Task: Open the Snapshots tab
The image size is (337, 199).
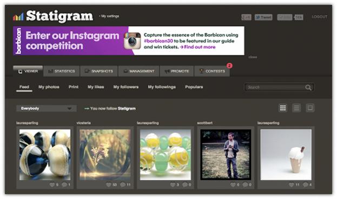Action: (99, 71)
